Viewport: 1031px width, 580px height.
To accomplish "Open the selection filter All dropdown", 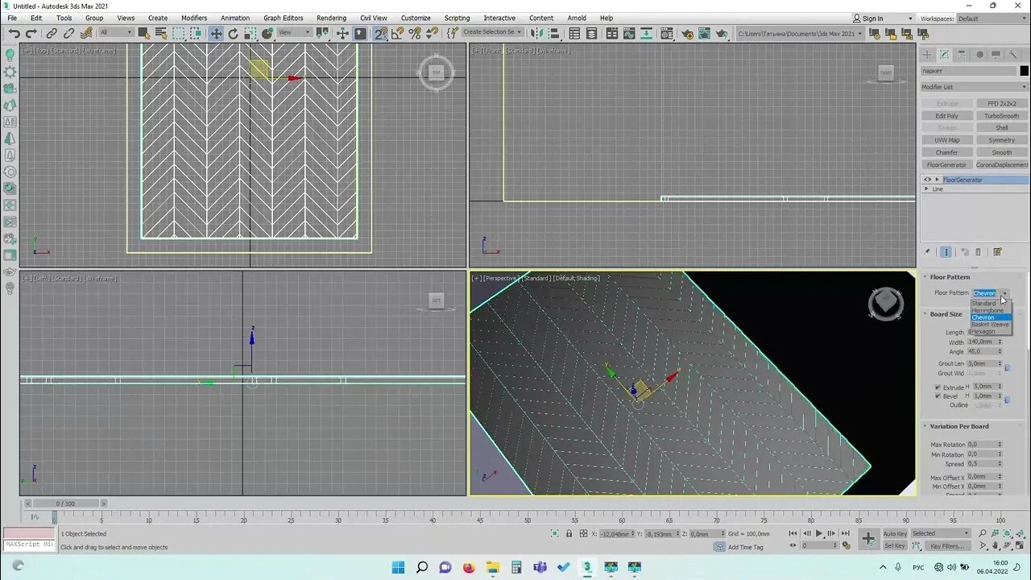I will coord(116,33).
